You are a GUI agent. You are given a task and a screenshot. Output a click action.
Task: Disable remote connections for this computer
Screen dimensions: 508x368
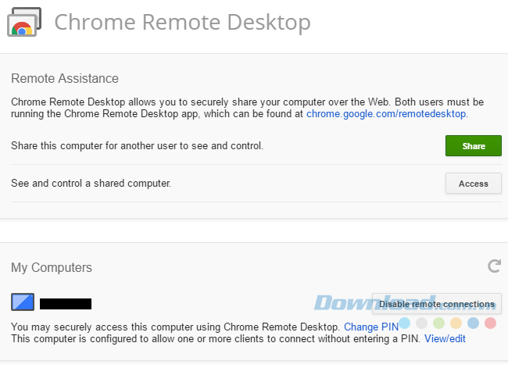tap(436, 304)
